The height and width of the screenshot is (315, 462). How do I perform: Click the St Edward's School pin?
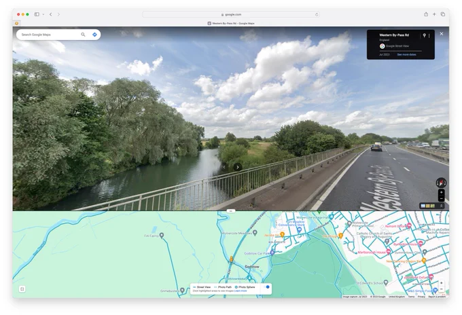[386, 282]
